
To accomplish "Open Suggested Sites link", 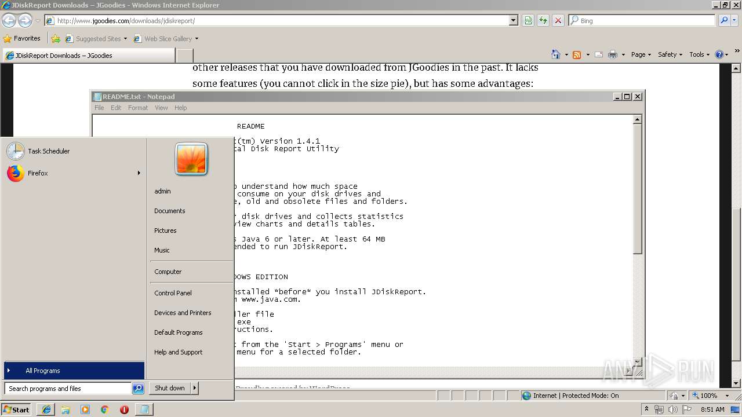I will click(96, 39).
